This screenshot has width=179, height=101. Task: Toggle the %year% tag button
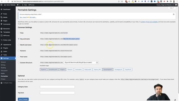click(43, 70)
